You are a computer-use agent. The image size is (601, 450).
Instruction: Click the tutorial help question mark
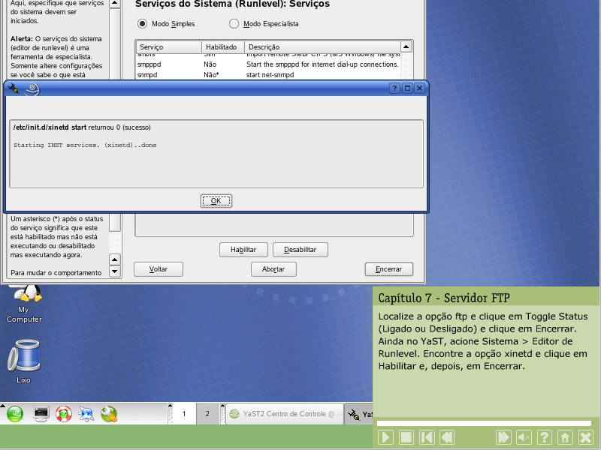tap(545, 437)
